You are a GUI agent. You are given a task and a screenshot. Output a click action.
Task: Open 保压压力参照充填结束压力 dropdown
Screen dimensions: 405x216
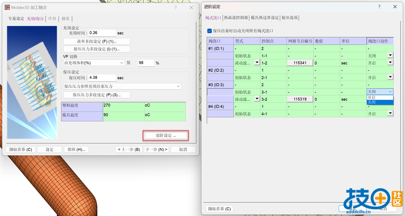pos(122,86)
